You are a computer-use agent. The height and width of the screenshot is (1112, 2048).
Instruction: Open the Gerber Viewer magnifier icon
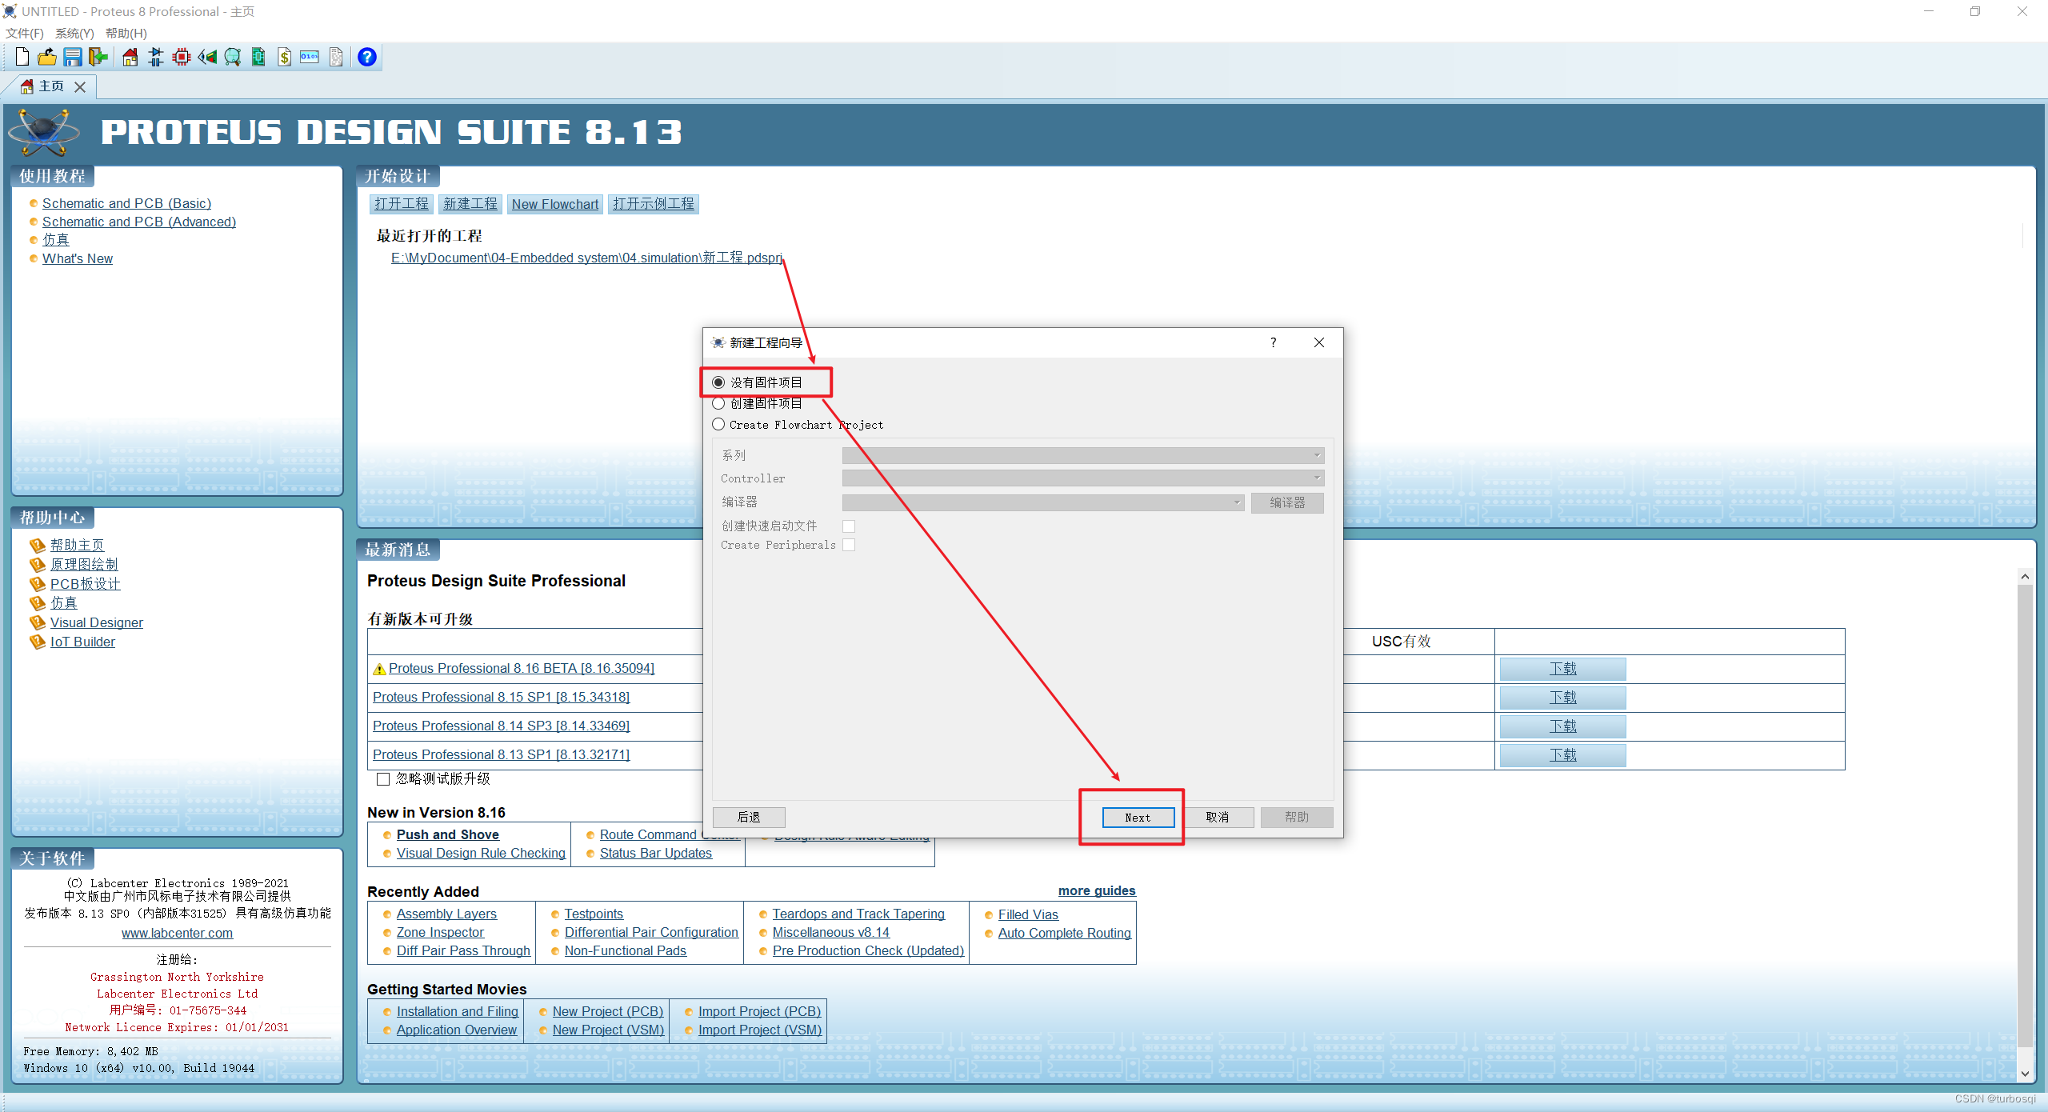click(x=233, y=57)
